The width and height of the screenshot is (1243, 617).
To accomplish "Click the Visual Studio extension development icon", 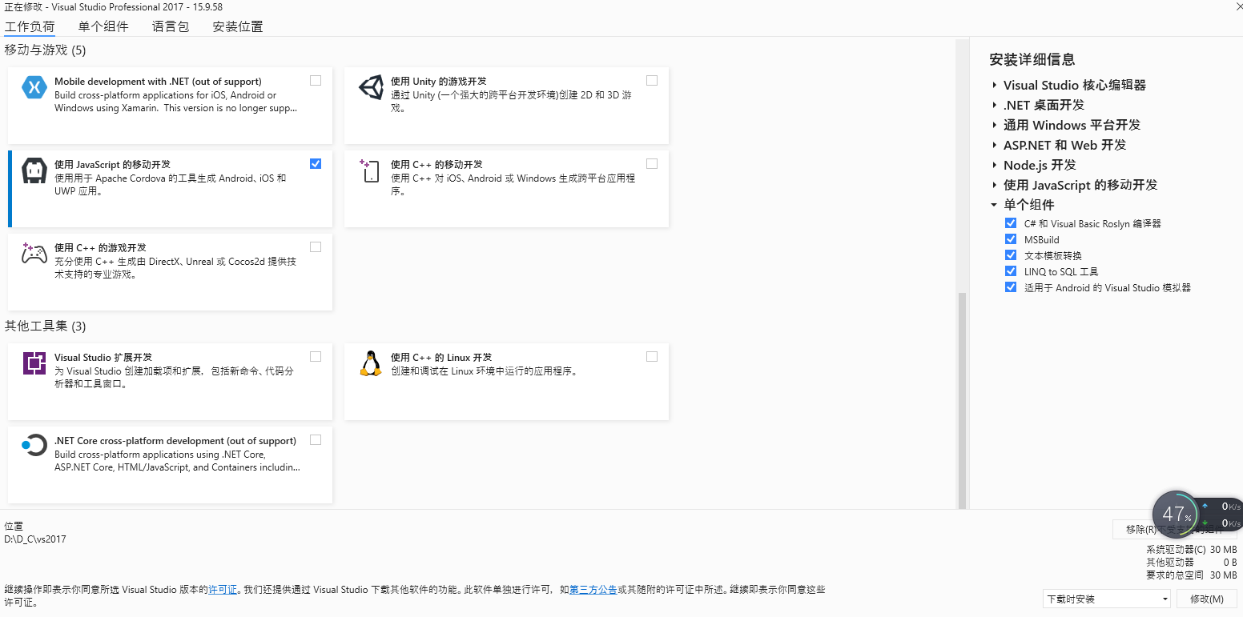I will pyautogui.click(x=34, y=363).
